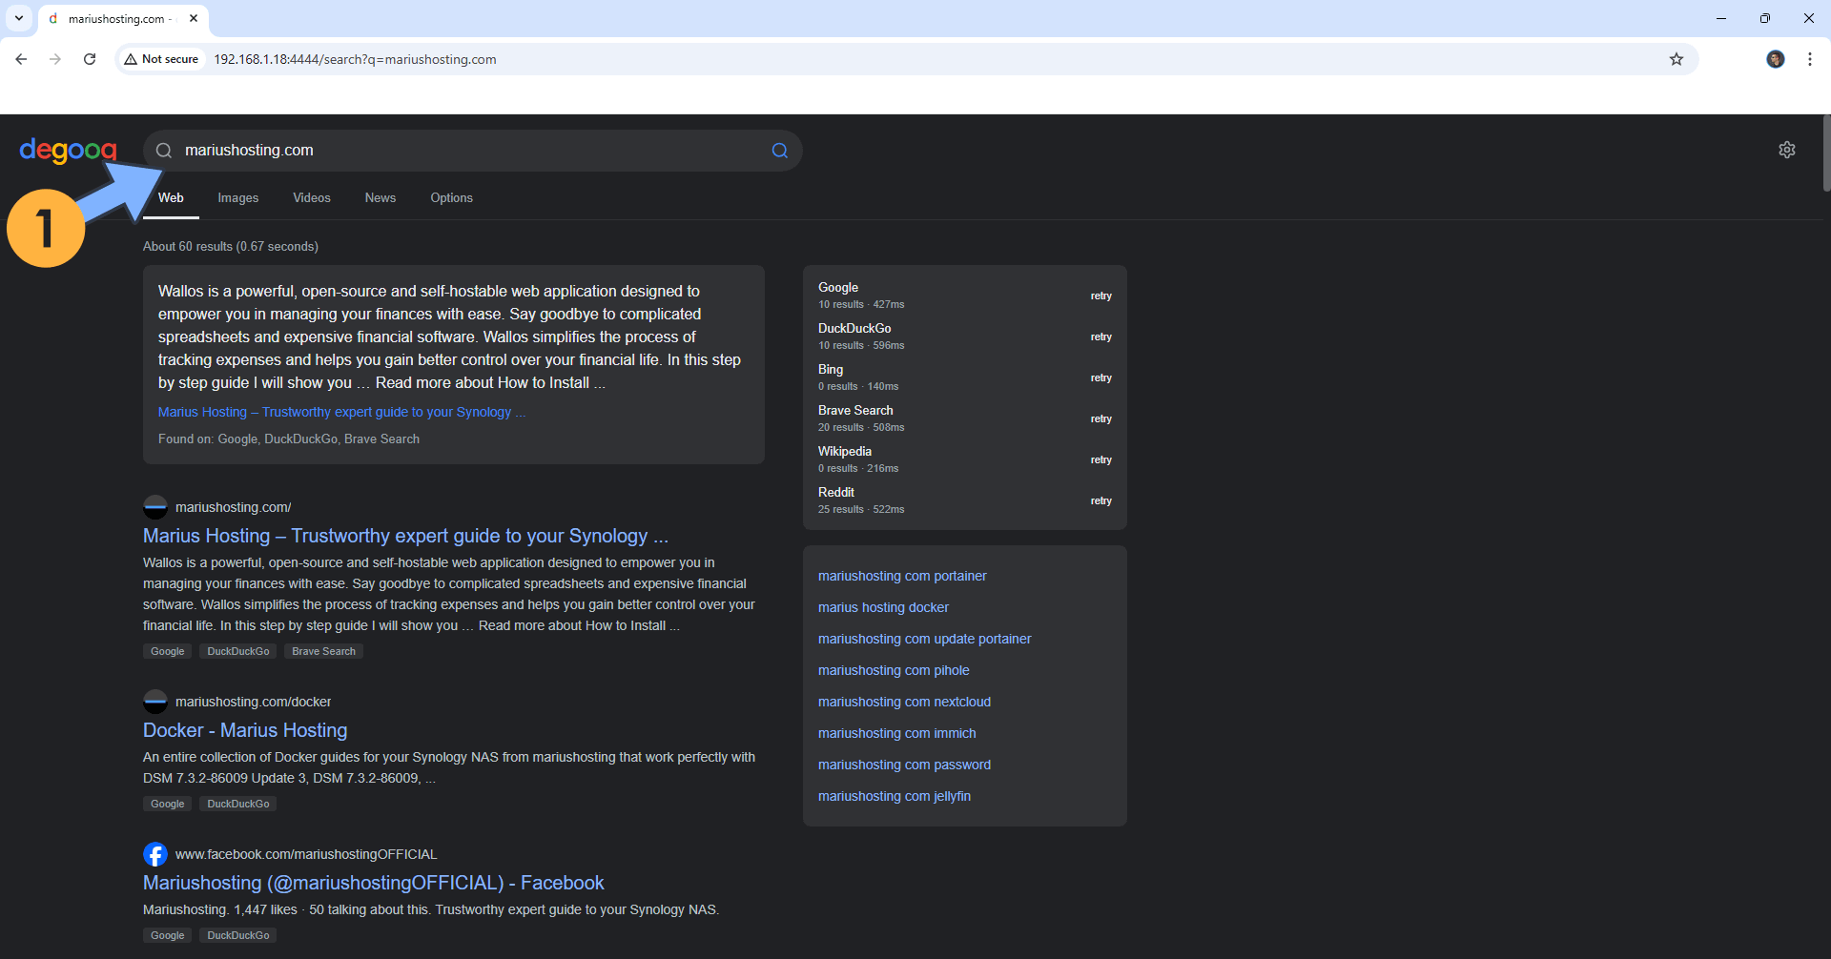
Task: Reload the page in browser
Action: coord(90,59)
